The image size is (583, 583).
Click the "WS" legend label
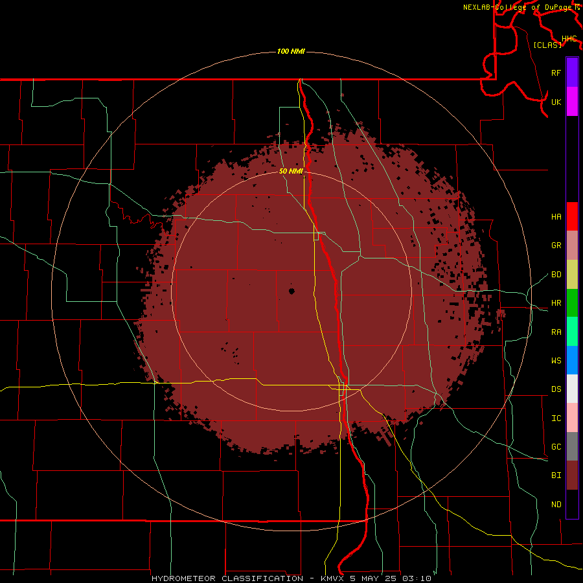(556, 361)
